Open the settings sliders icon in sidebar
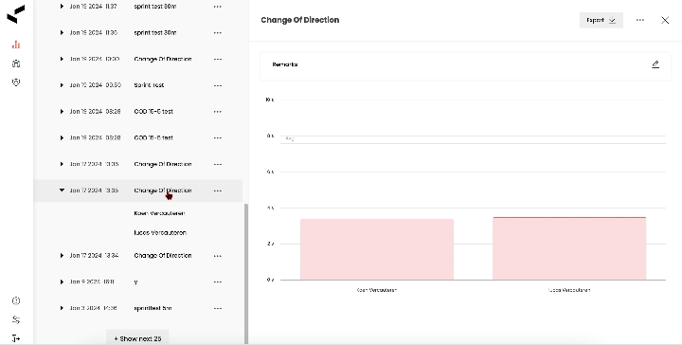The width and height of the screenshot is (682, 345). point(16,319)
